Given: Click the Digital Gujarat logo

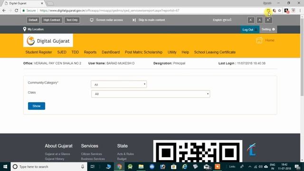Looking at the screenshot, I should (x=48, y=40).
